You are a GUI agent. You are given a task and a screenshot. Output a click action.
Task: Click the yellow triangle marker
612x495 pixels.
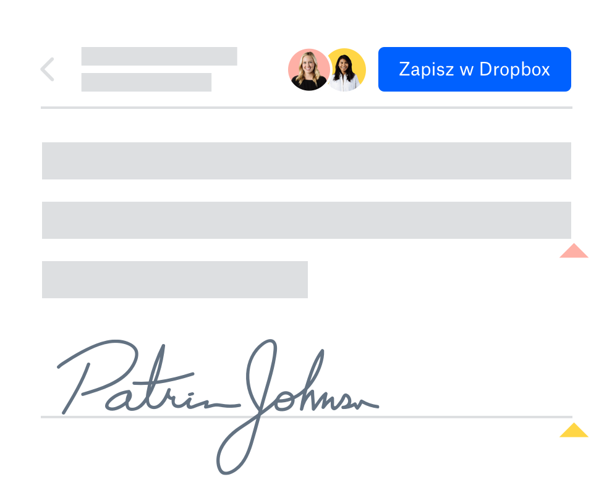pos(574,430)
